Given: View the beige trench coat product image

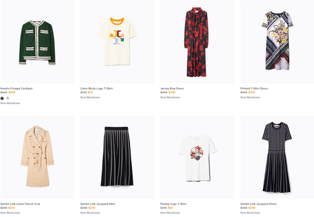Looking at the screenshot, I should coord(37,157).
